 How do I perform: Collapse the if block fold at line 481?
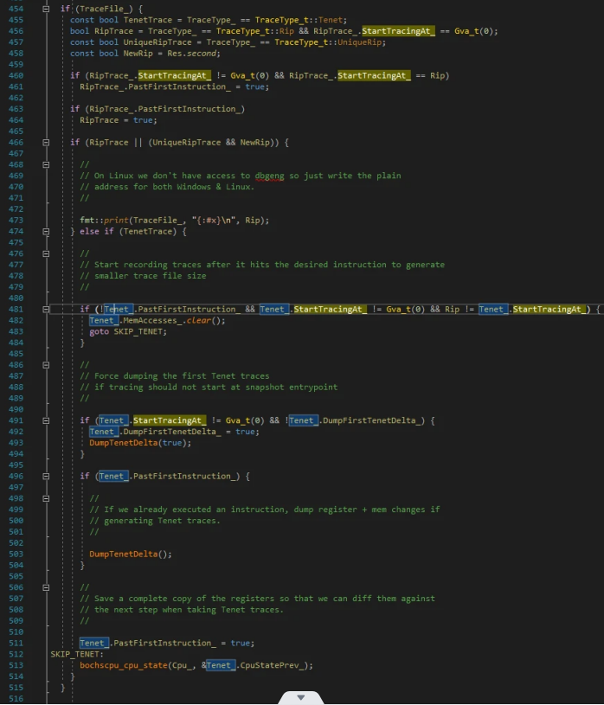46,310
